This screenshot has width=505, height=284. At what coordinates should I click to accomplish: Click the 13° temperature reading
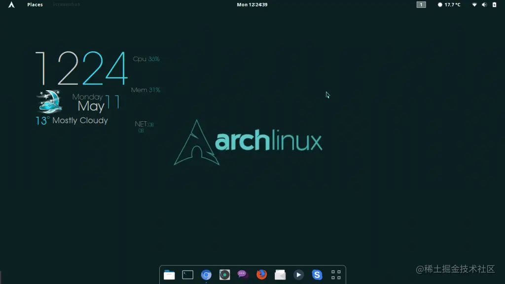42,121
